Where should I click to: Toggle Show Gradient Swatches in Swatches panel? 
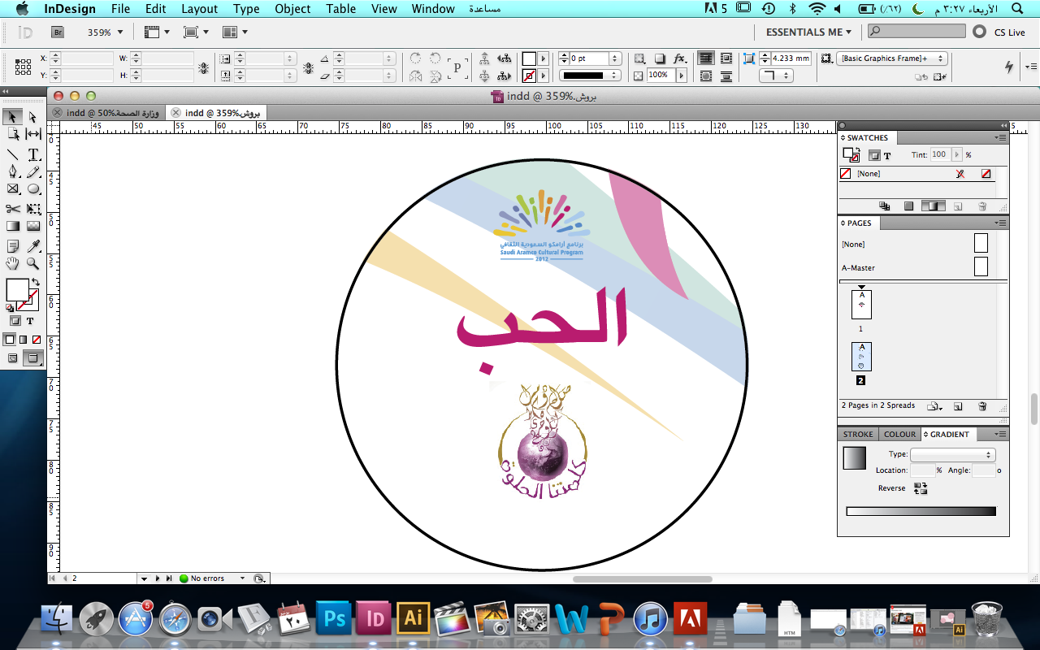coord(934,206)
